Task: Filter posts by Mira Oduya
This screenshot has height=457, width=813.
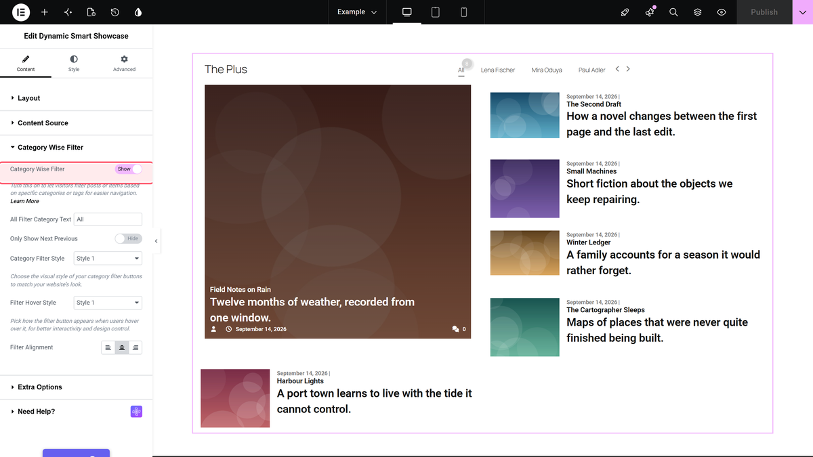Action: (x=547, y=70)
